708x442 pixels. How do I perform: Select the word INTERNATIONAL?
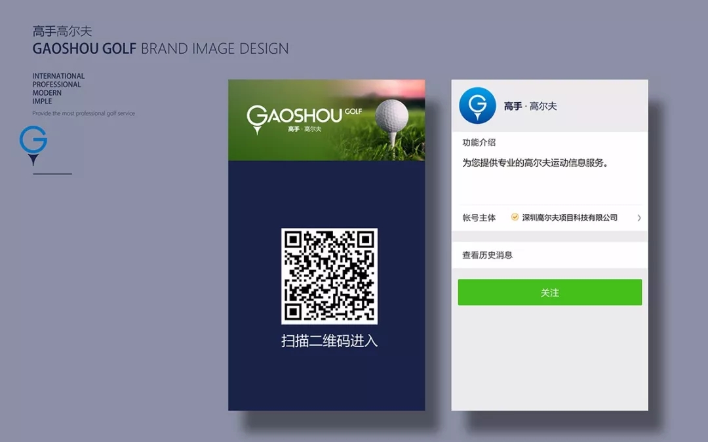pos(58,76)
